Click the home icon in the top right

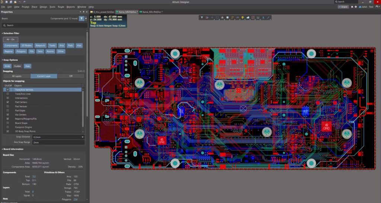coord(352,7)
